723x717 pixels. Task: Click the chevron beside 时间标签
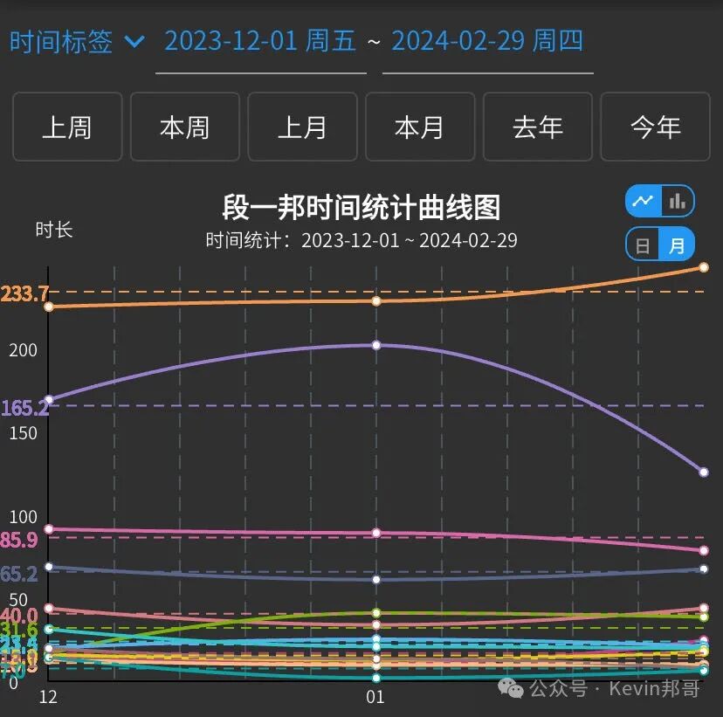click(134, 42)
